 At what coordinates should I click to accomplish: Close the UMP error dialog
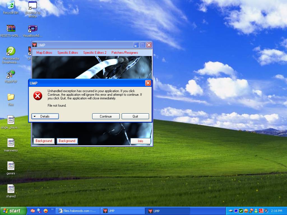[x=148, y=83]
